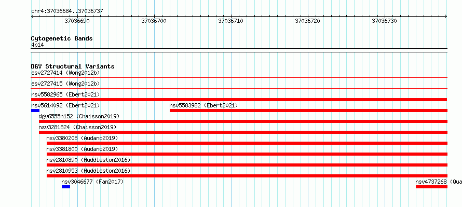
Task: Click the red bar under nsv5583982
Action: coord(308,111)
